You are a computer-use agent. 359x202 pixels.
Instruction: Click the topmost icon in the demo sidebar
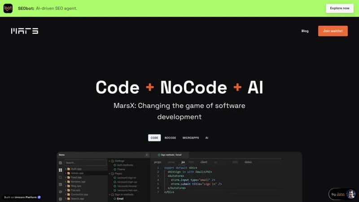[61, 163]
